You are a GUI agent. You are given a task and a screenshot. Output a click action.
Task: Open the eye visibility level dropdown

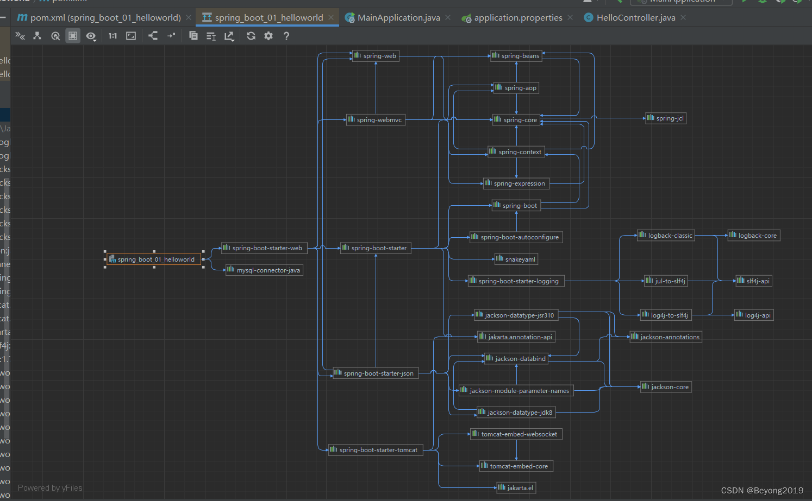click(91, 36)
